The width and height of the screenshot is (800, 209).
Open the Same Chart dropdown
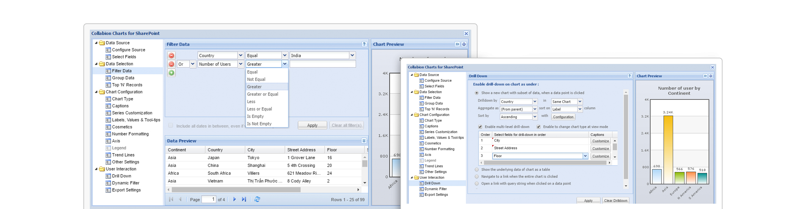click(580, 102)
